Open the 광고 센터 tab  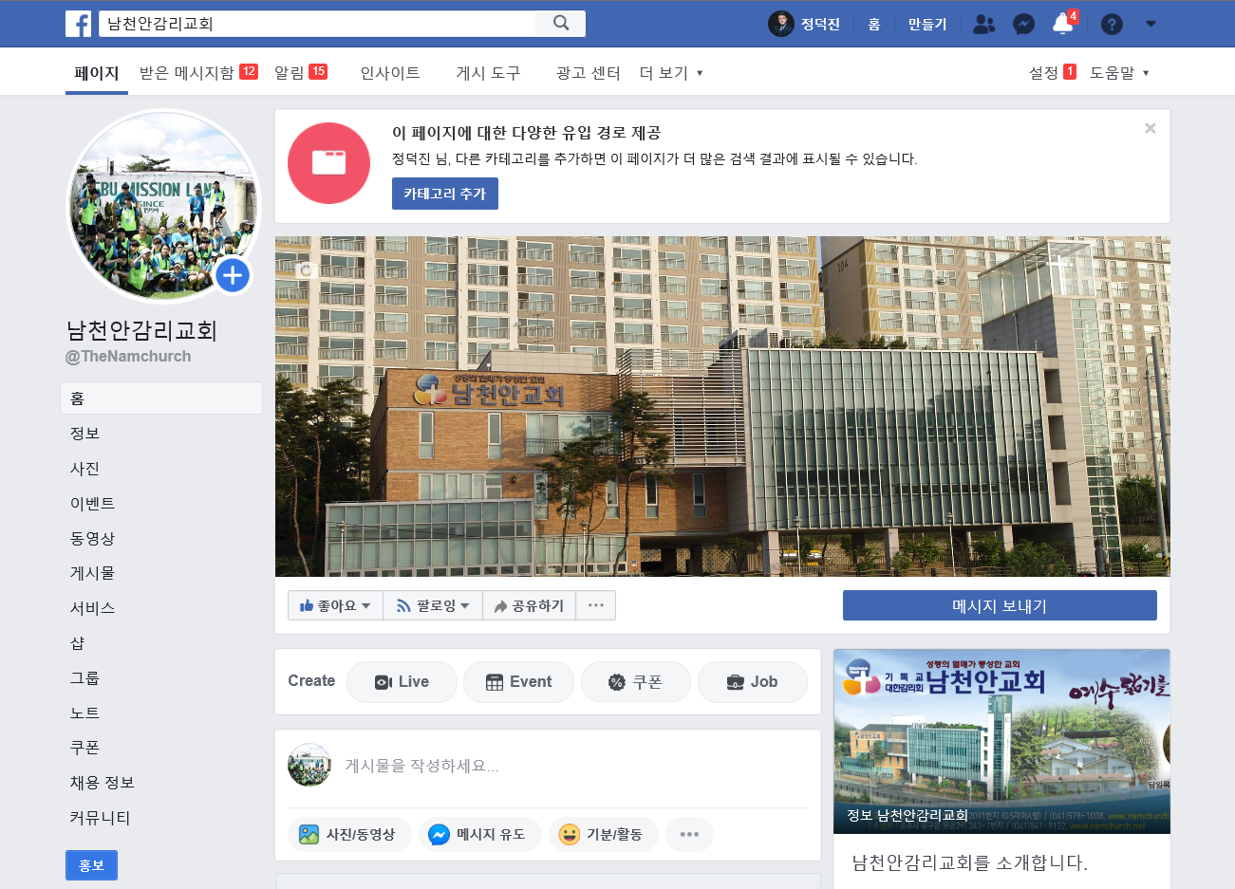tap(588, 73)
